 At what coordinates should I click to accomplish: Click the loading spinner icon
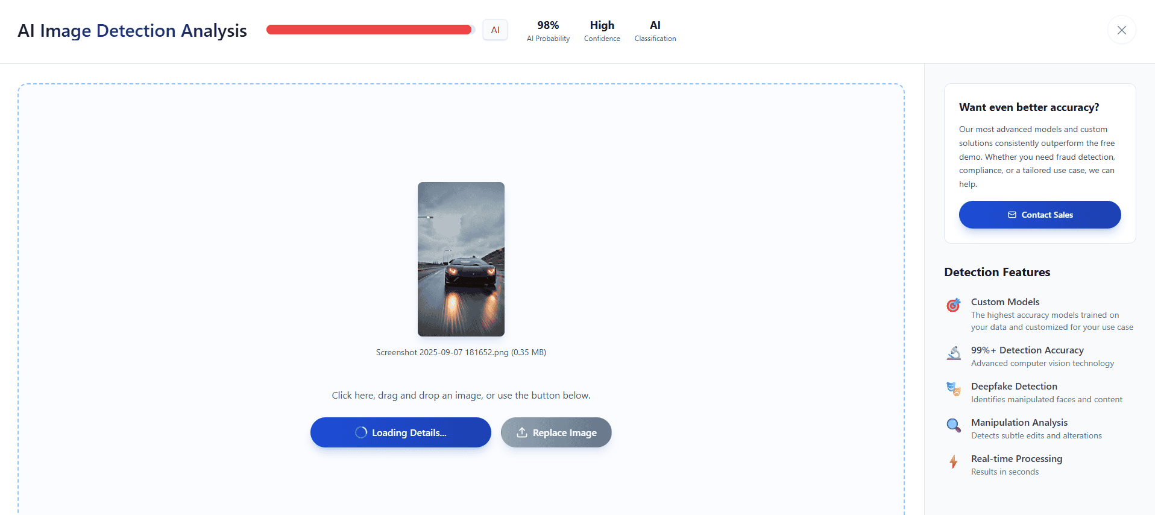(x=361, y=432)
